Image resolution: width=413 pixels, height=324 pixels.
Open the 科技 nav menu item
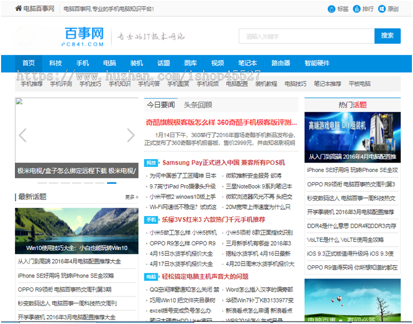(x=56, y=63)
